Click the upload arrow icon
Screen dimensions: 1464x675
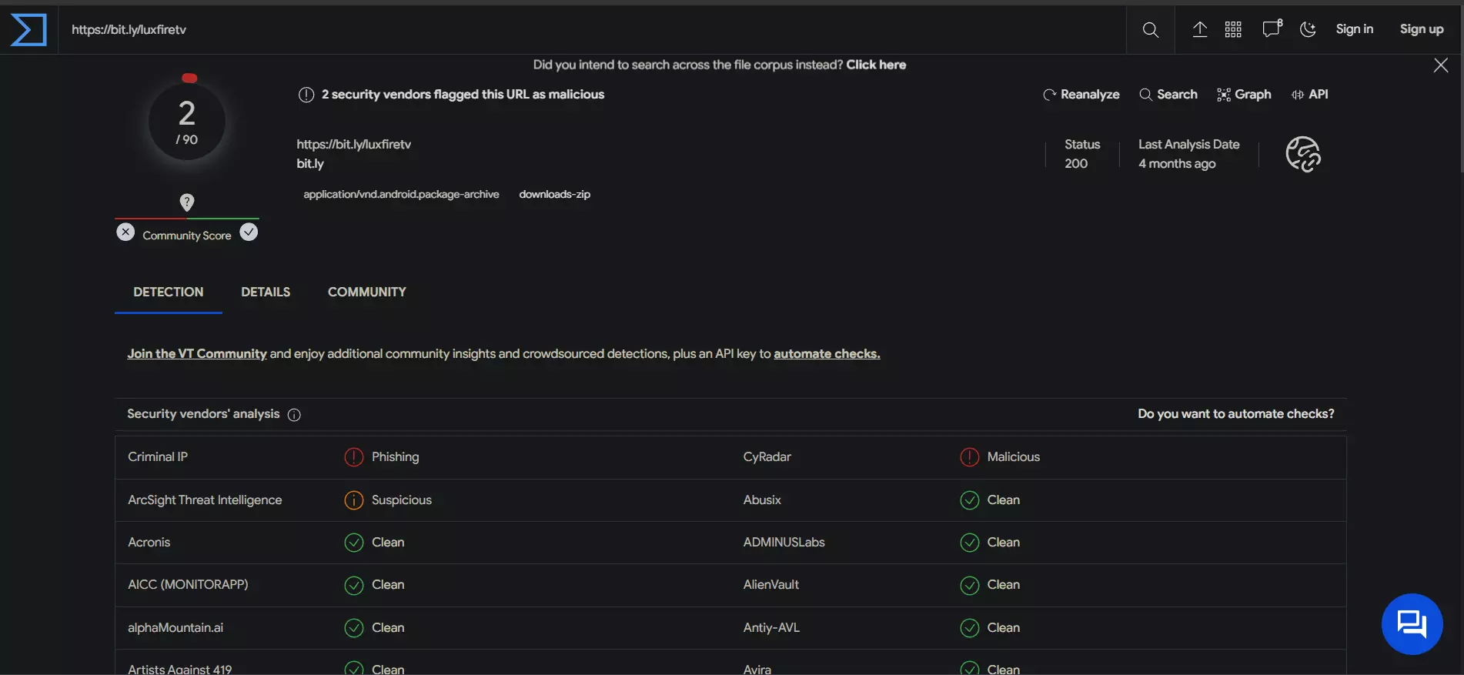[x=1199, y=29]
